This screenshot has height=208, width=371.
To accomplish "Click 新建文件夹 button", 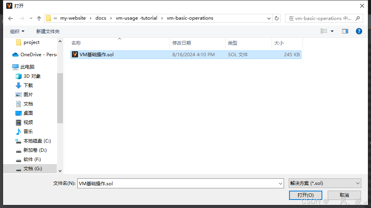I will click(48, 31).
